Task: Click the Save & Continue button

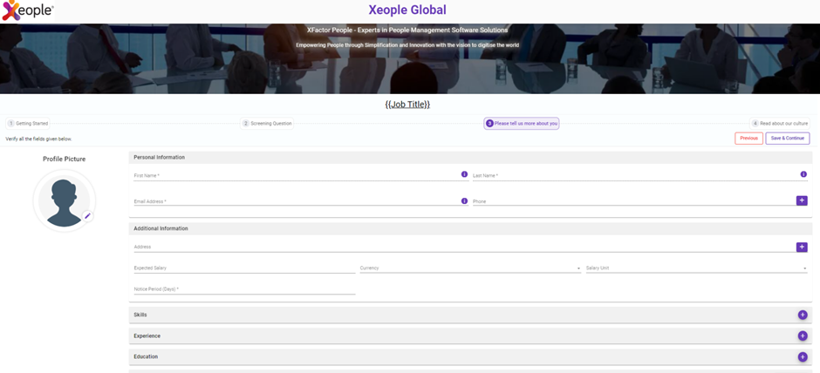Action: [788, 139]
